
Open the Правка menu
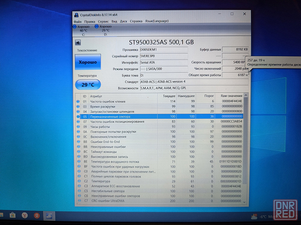tap(90, 21)
